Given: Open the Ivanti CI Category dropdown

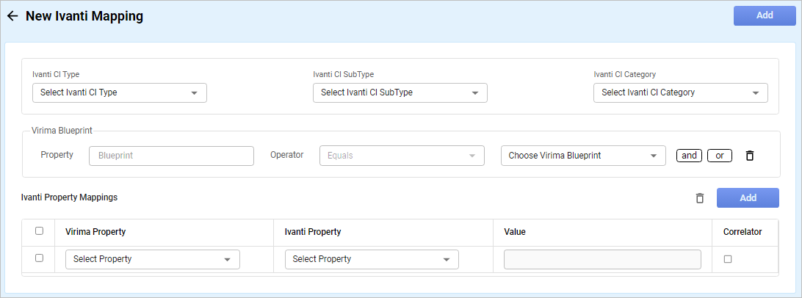Looking at the screenshot, I should (681, 93).
